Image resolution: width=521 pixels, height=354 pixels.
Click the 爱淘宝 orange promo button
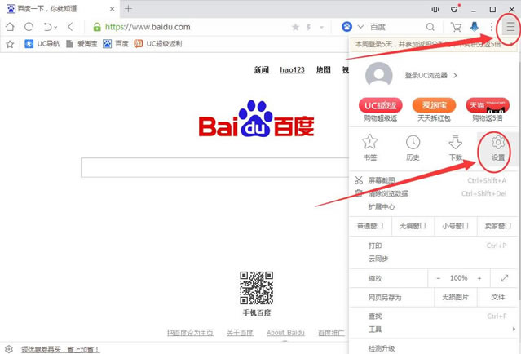tap(434, 106)
